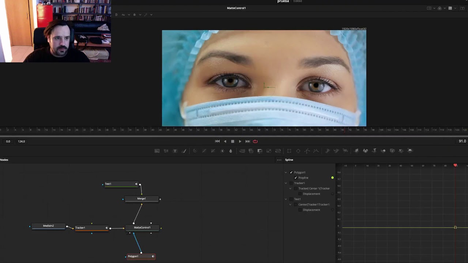Open the dropdown arrow left of the color channel icon

click(x=434, y=8)
